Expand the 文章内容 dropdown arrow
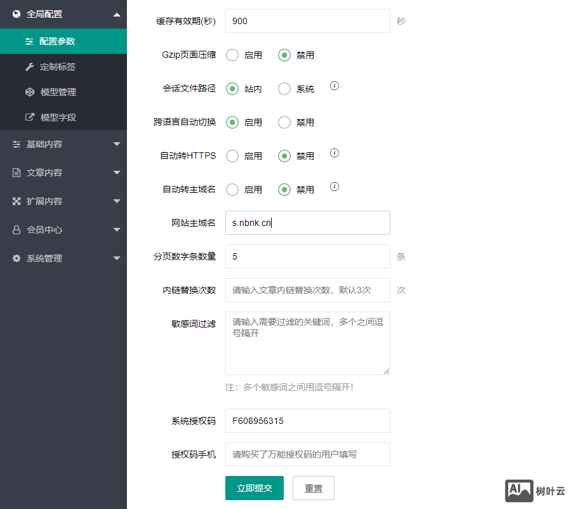 (x=116, y=173)
